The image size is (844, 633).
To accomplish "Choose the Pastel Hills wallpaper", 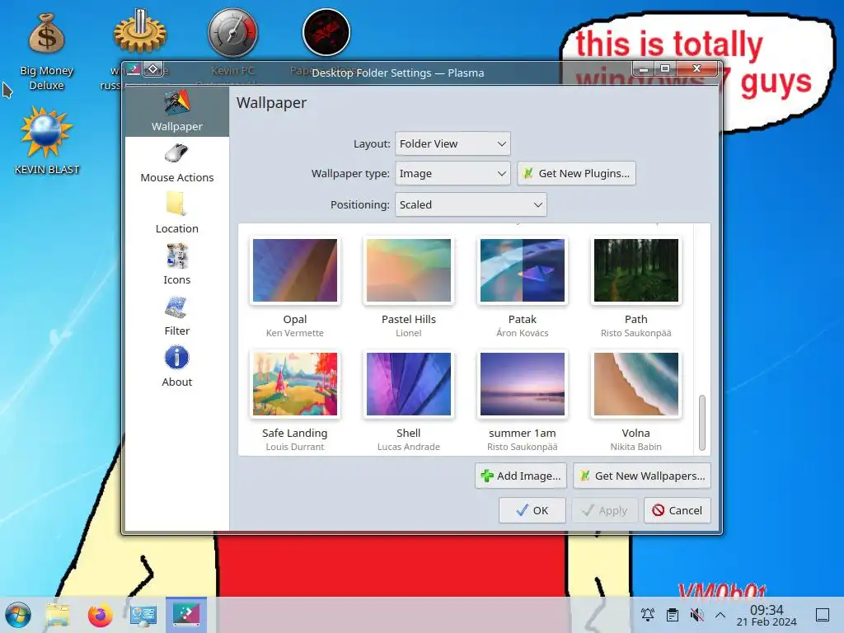I will [x=409, y=270].
